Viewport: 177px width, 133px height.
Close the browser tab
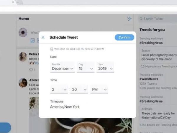point(13,2)
